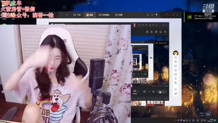Open the red promotional banner thumbnail
This screenshot has height=123, width=218.
[155, 103]
